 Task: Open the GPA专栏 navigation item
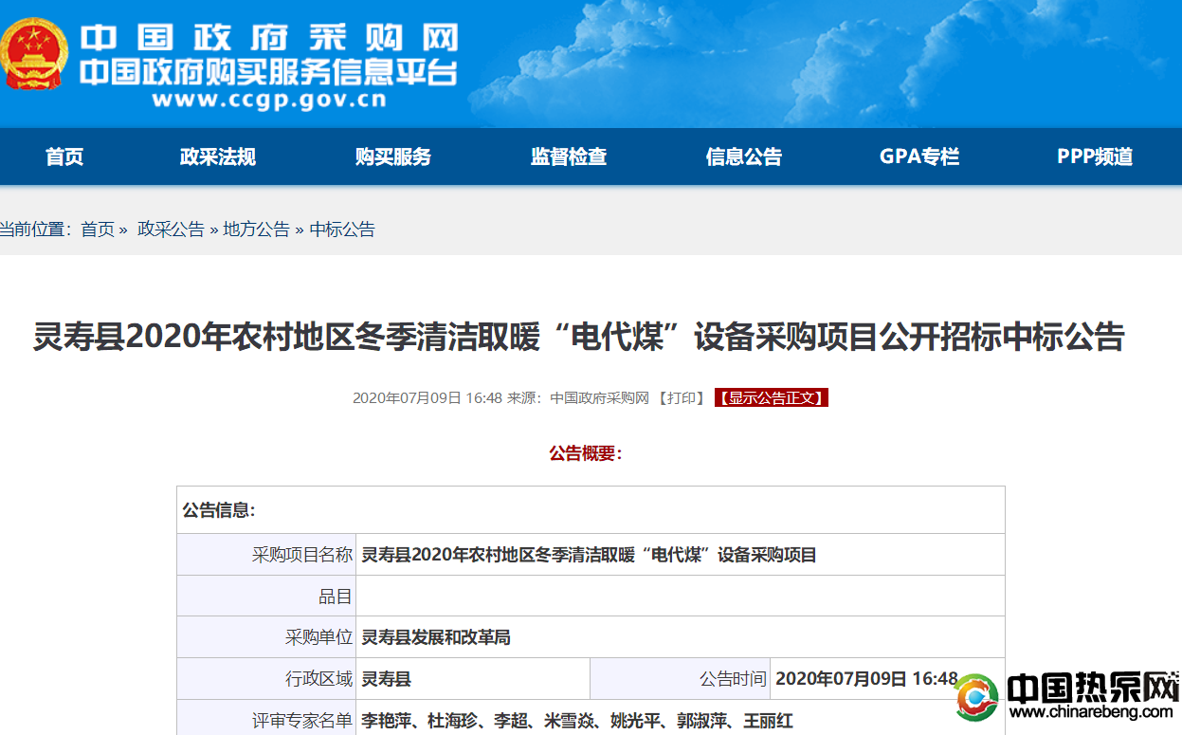pos(919,156)
